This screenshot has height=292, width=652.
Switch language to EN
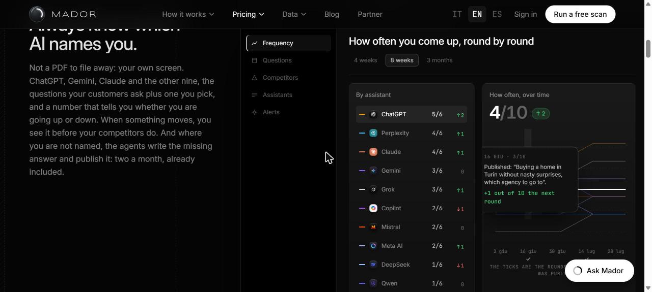[477, 14]
